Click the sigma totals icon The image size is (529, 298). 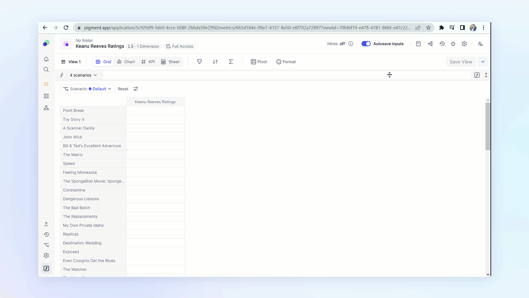231,62
